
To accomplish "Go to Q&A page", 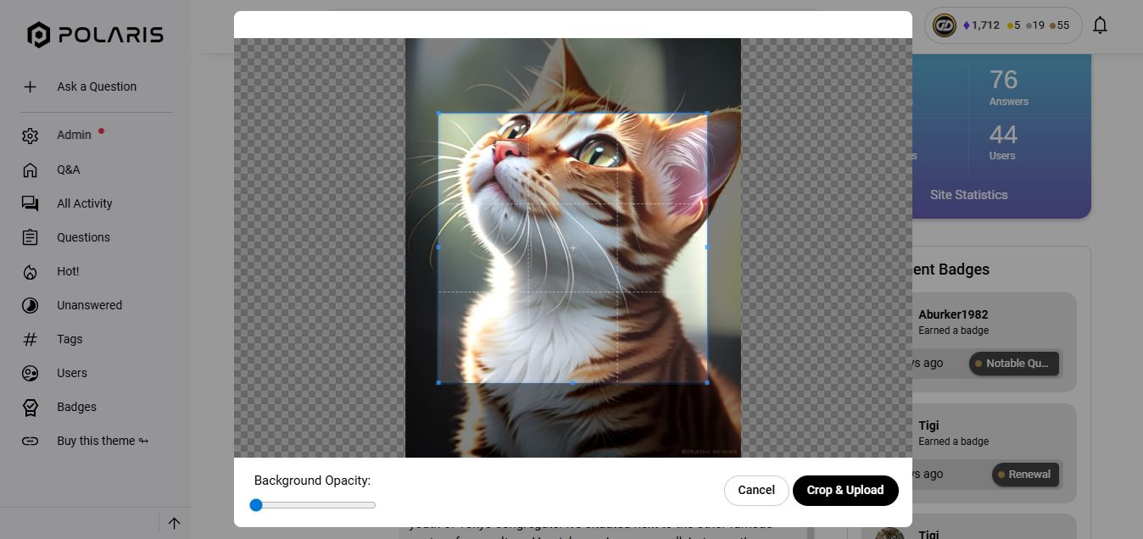I will [69, 169].
